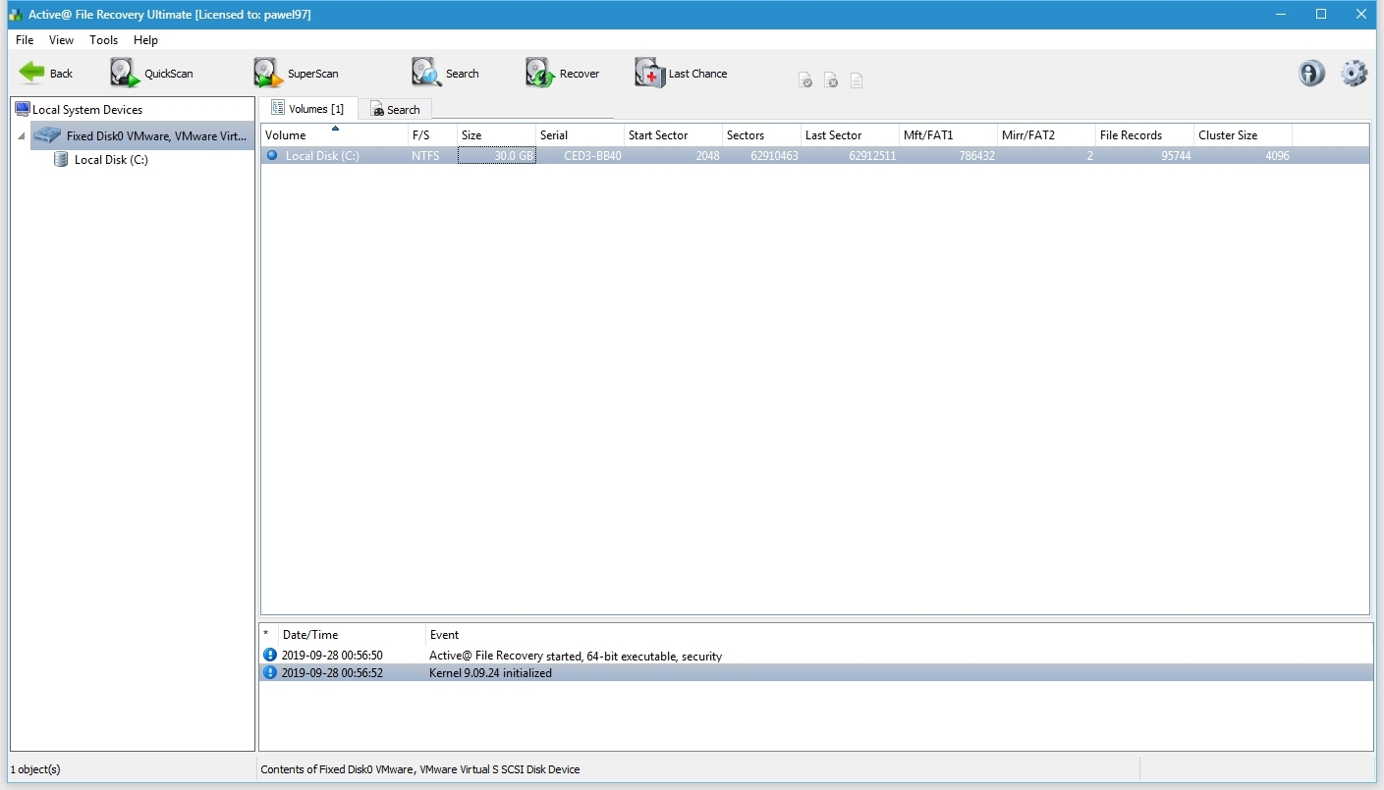Click the Date/Time log column header

tap(352, 635)
